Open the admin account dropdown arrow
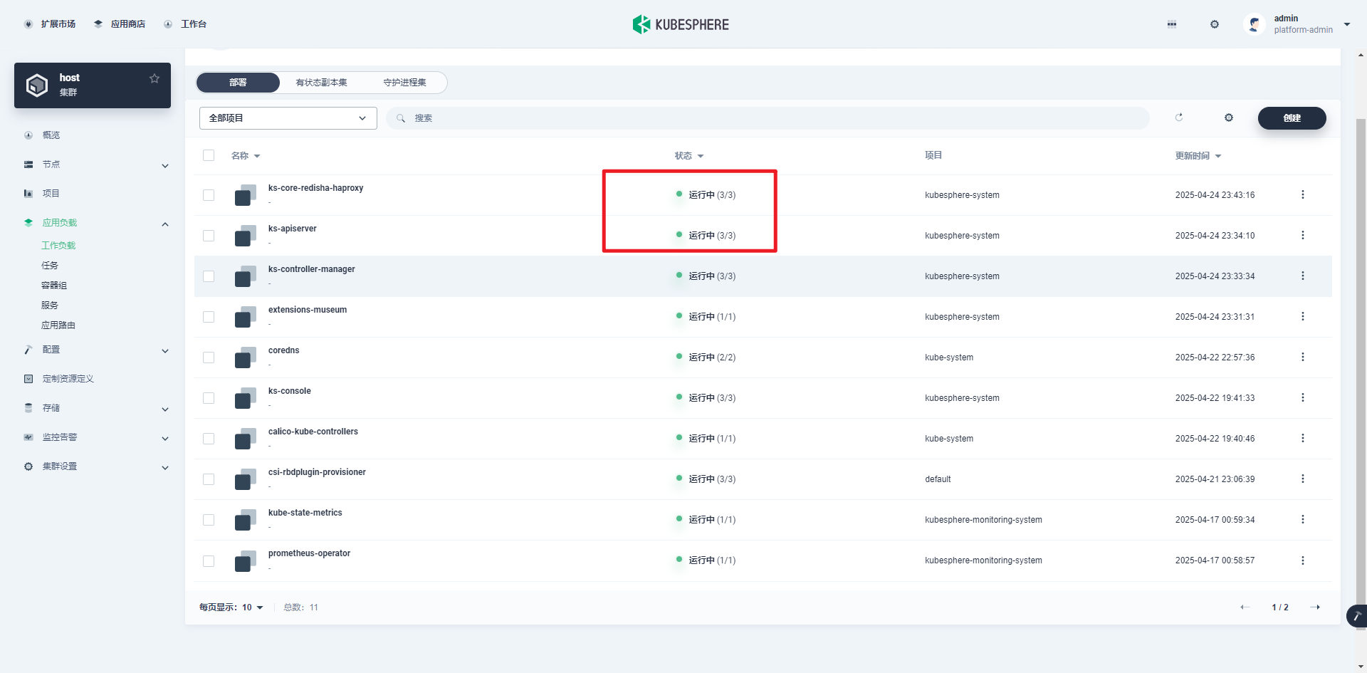The width and height of the screenshot is (1367, 673). coord(1347,24)
